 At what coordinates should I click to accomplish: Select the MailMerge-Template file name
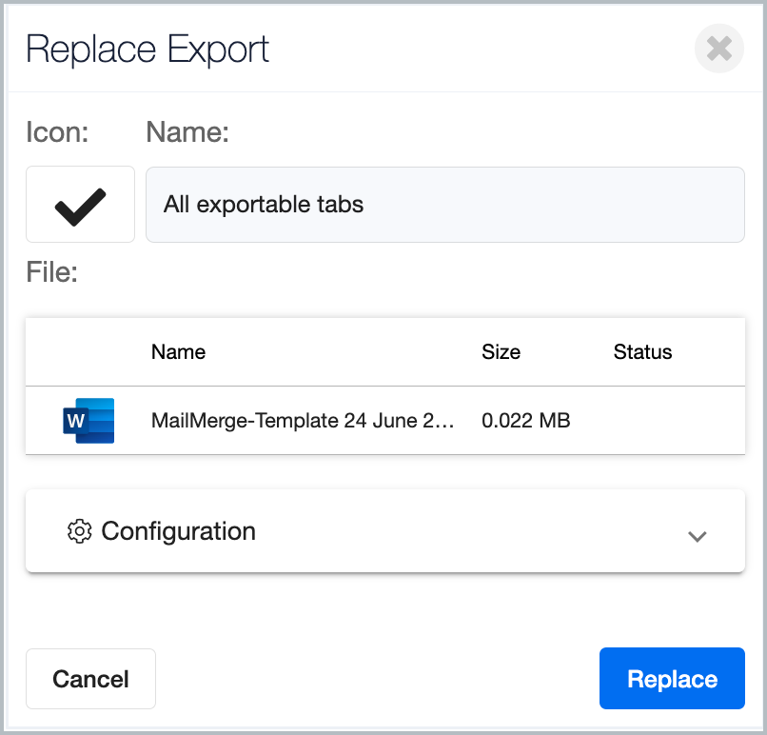pos(303,421)
